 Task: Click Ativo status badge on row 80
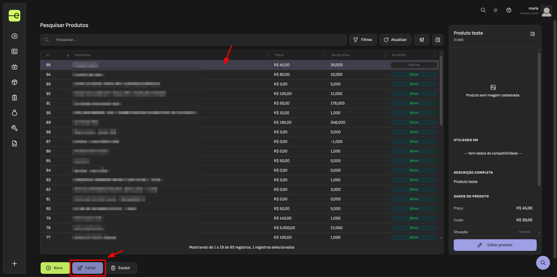click(x=414, y=209)
